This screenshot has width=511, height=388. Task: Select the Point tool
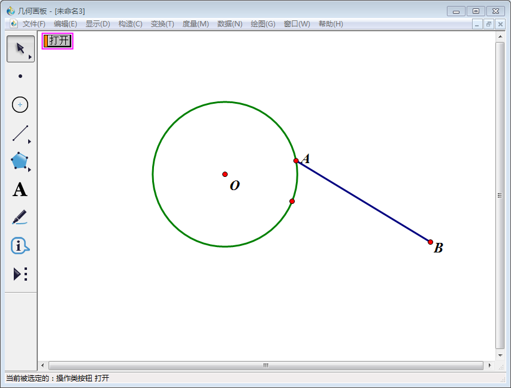pyautogui.click(x=20, y=76)
